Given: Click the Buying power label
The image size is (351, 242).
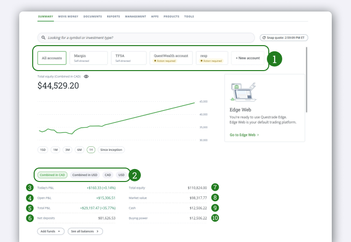Looking at the screenshot, I should pos(138,218).
